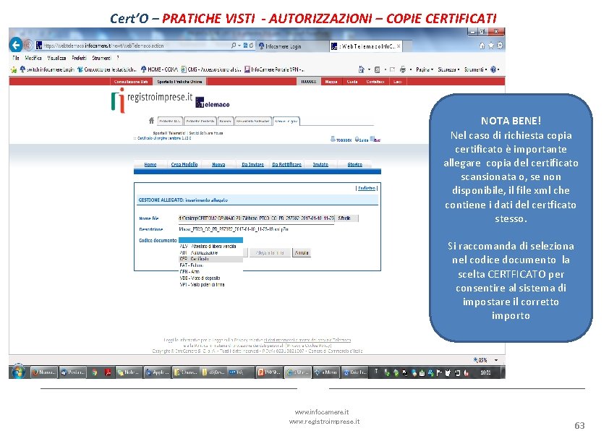609x431 pixels.
Task: Open the Modifica menu
Action: (33, 58)
